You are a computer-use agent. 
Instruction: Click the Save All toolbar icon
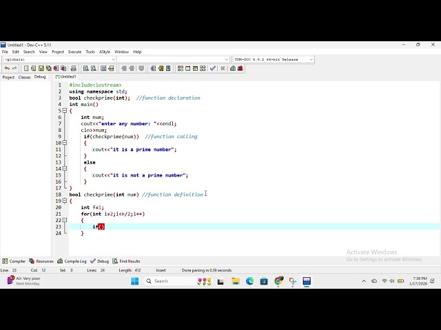[x=49, y=68]
